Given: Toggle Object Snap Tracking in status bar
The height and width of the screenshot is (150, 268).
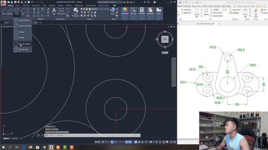Looking at the screenshot, I should pyautogui.click(x=126, y=142).
